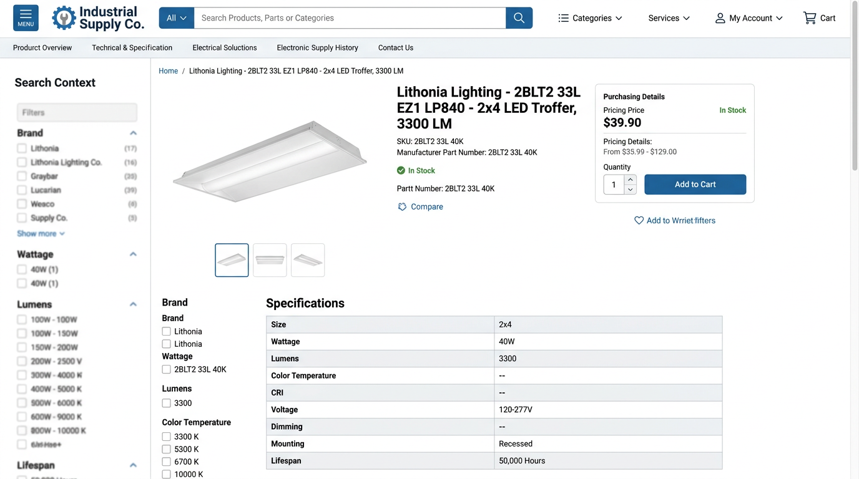The height and width of the screenshot is (479, 859).
Task: Click the magnifying glass search icon
Action: 519,18
